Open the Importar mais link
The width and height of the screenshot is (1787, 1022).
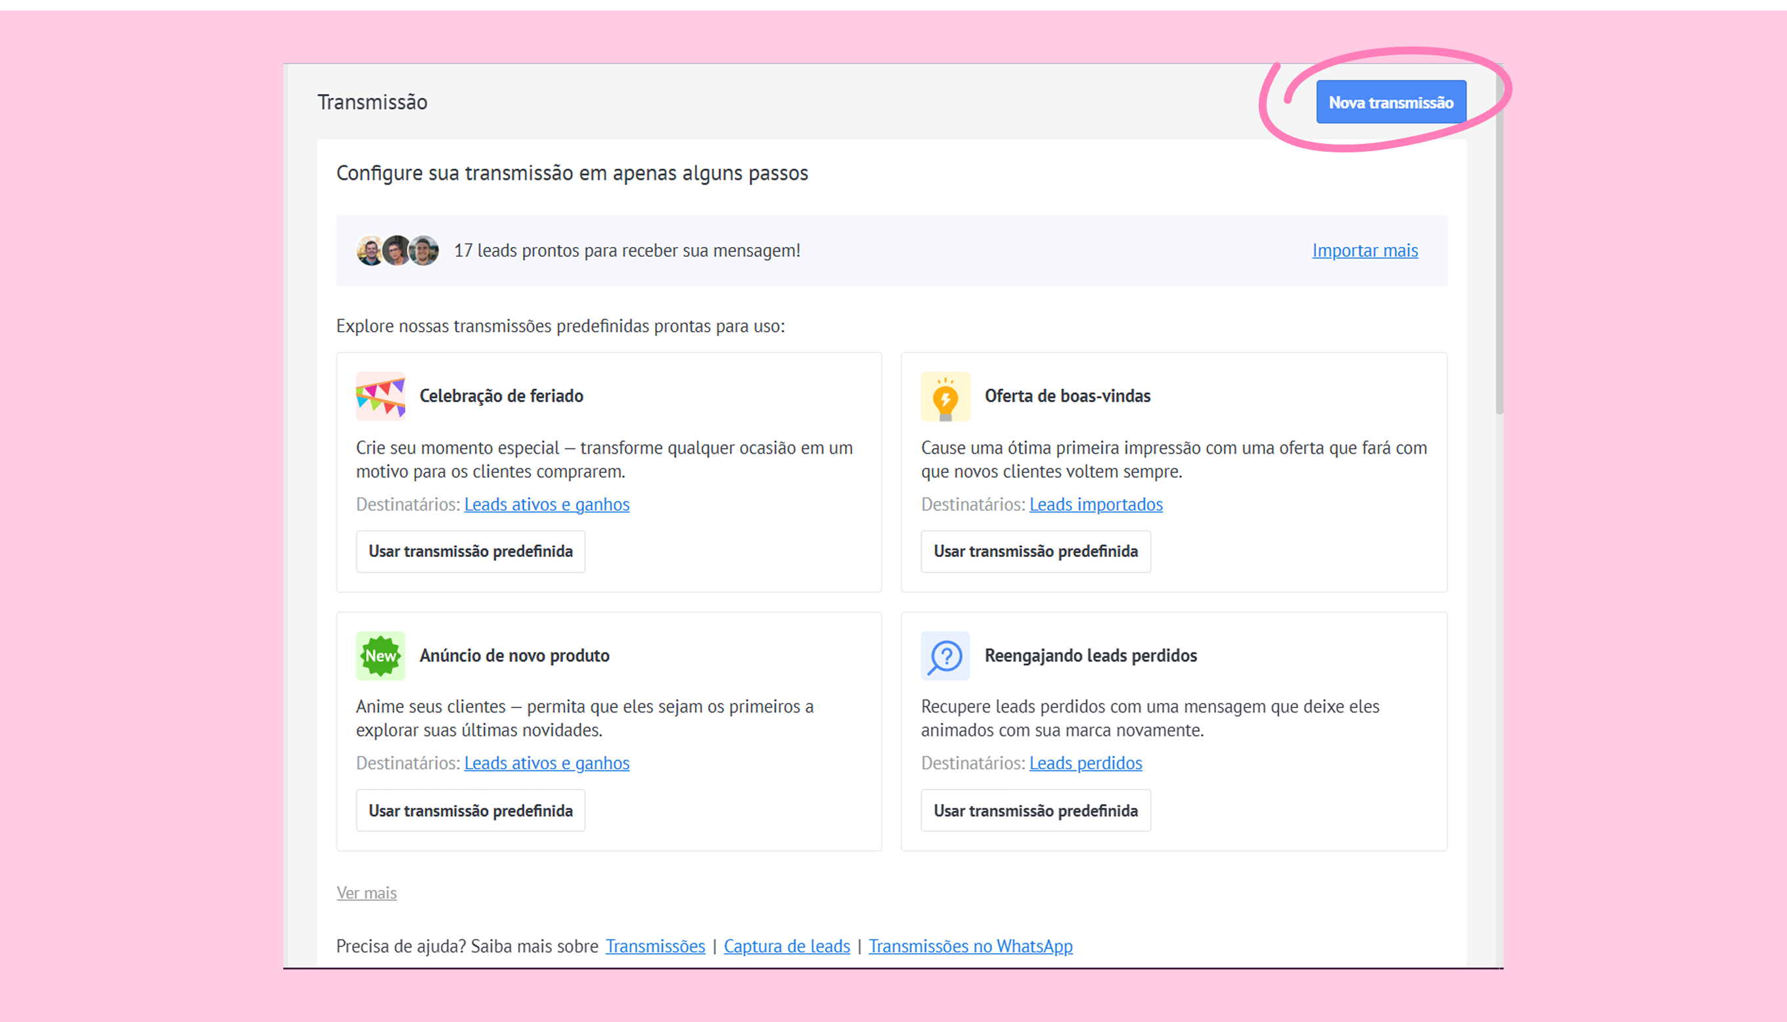click(x=1365, y=251)
